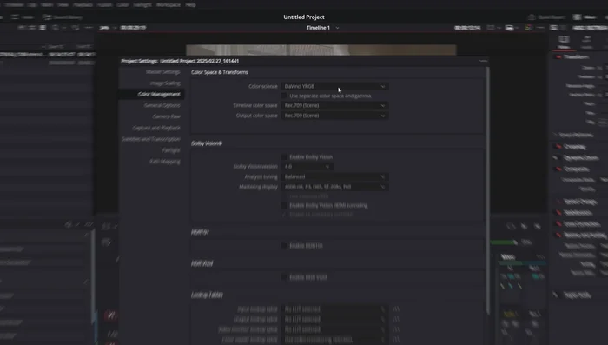
Task: Toggle the Stabilization switch in Inspector
Action: click(558, 213)
